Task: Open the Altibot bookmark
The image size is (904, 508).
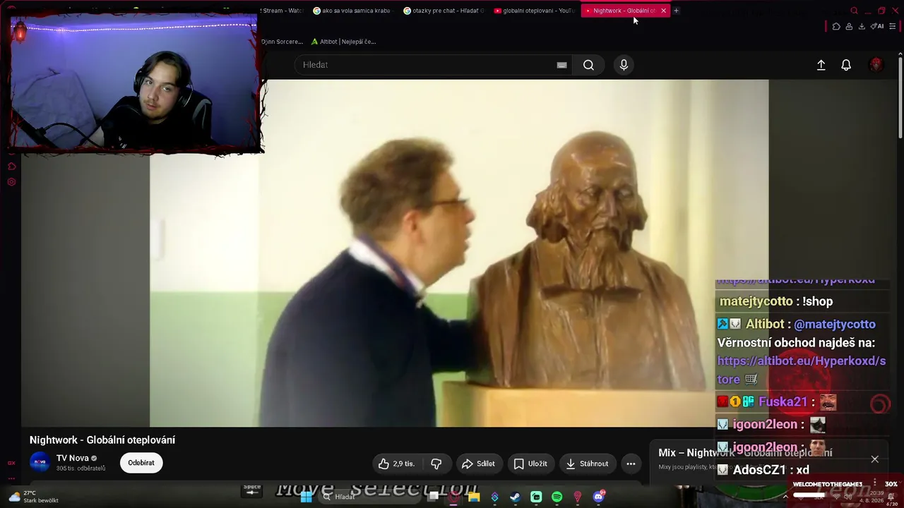Action: (343, 42)
